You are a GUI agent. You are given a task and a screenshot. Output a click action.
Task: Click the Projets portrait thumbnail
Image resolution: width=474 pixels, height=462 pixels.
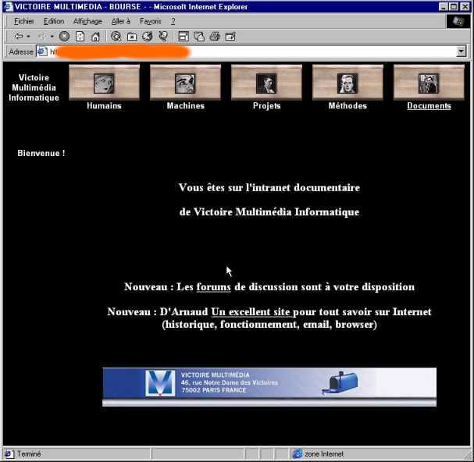click(x=266, y=82)
